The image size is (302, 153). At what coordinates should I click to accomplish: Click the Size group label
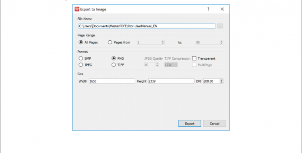coord(80,74)
